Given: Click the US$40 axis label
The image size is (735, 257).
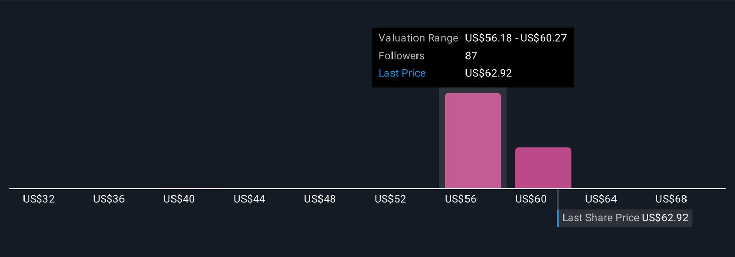Looking at the screenshot, I should click(x=179, y=199).
